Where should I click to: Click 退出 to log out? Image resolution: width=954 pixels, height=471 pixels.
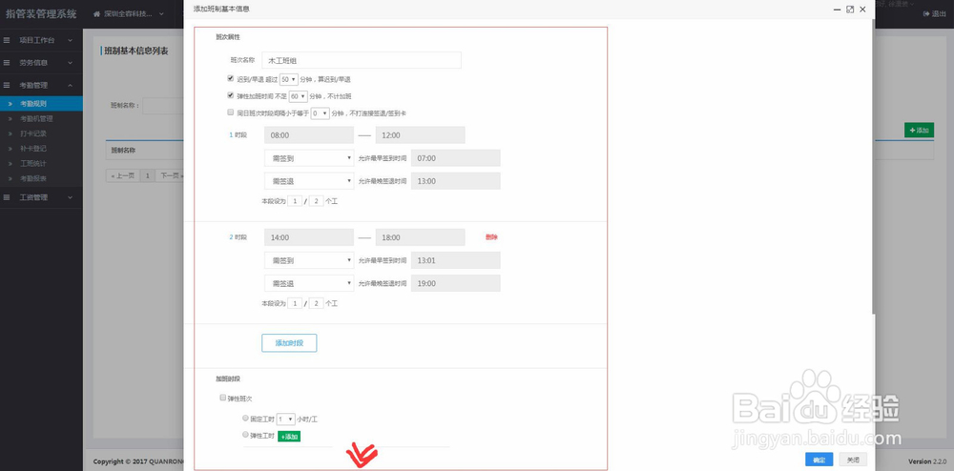(935, 13)
